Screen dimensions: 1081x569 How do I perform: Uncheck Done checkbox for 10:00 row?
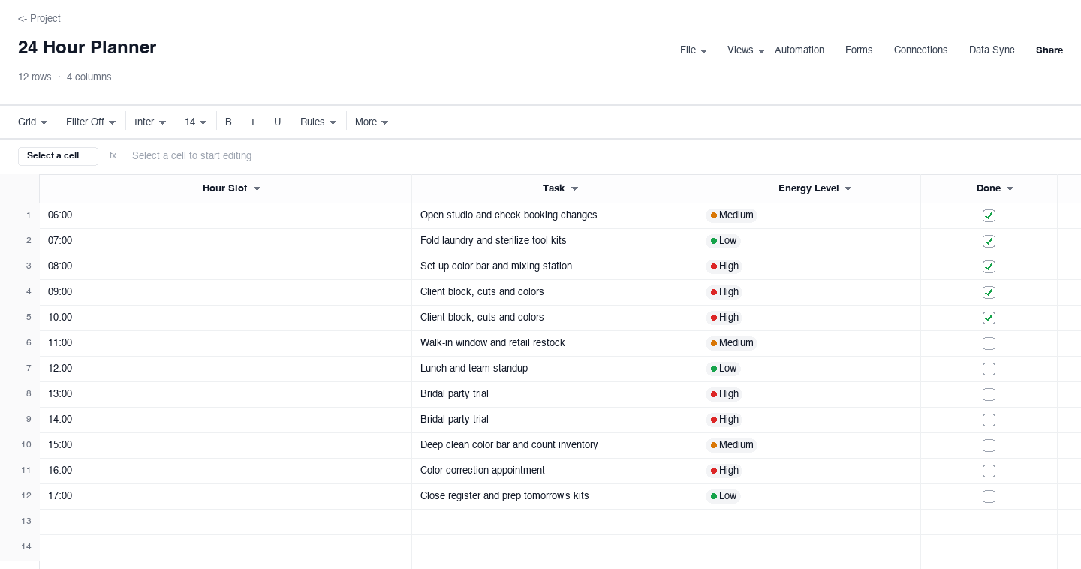[989, 318]
